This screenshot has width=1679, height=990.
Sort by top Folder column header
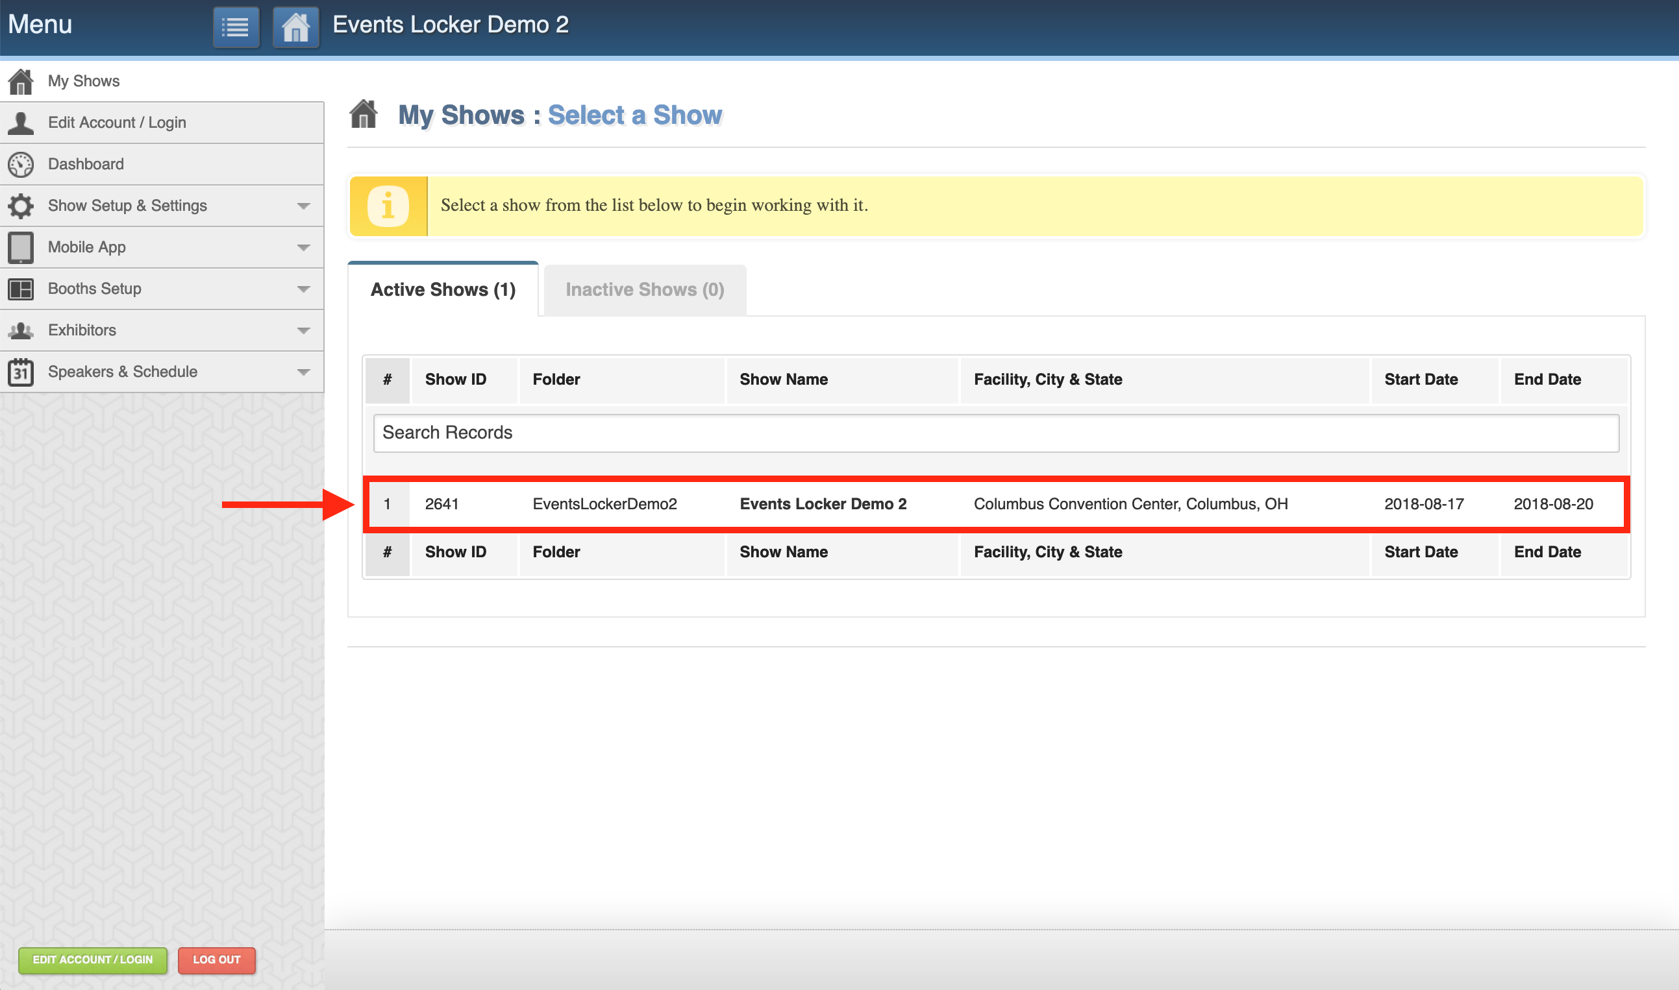(x=622, y=380)
